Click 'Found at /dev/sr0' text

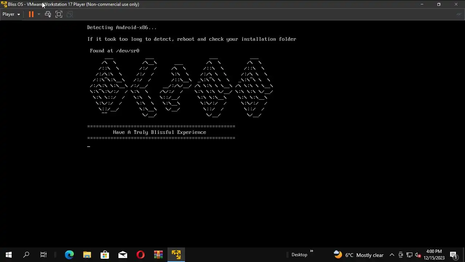click(x=115, y=51)
